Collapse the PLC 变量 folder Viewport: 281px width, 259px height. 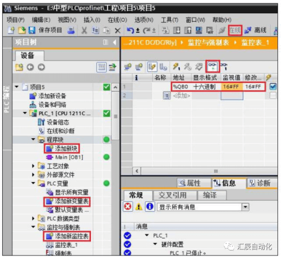pos(33,183)
